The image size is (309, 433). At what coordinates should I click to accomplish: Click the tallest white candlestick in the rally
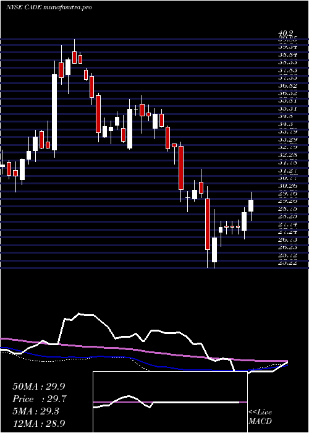[54, 112]
